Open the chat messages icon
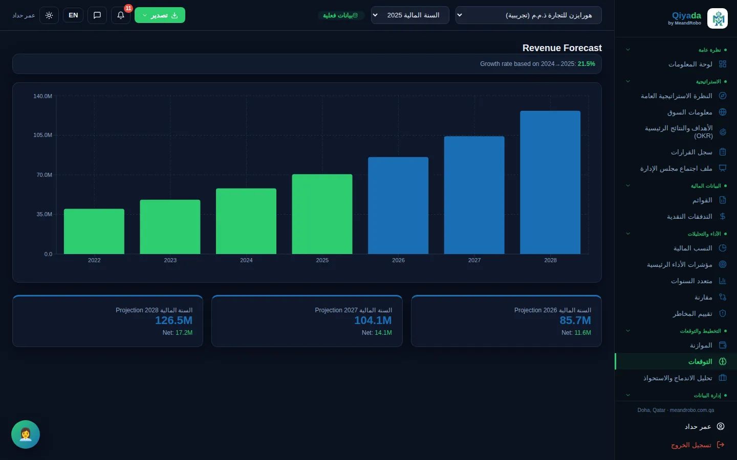 point(97,15)
